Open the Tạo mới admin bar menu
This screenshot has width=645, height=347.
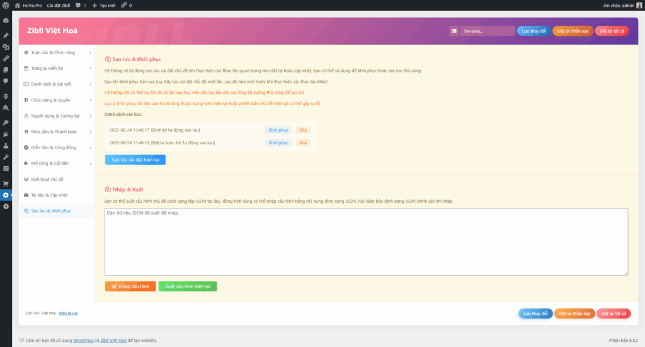pos(104,5)
